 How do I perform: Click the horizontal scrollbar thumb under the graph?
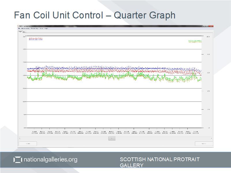click(112, 138)
